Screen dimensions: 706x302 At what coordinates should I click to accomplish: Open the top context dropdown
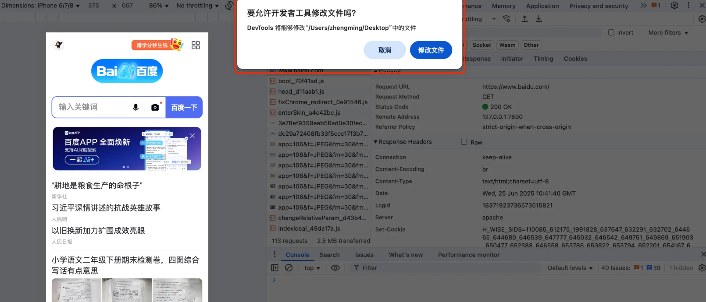click(312, 268)
